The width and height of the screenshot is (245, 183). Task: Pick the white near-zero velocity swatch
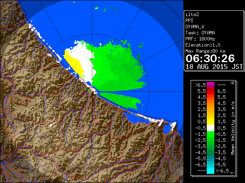211,128
